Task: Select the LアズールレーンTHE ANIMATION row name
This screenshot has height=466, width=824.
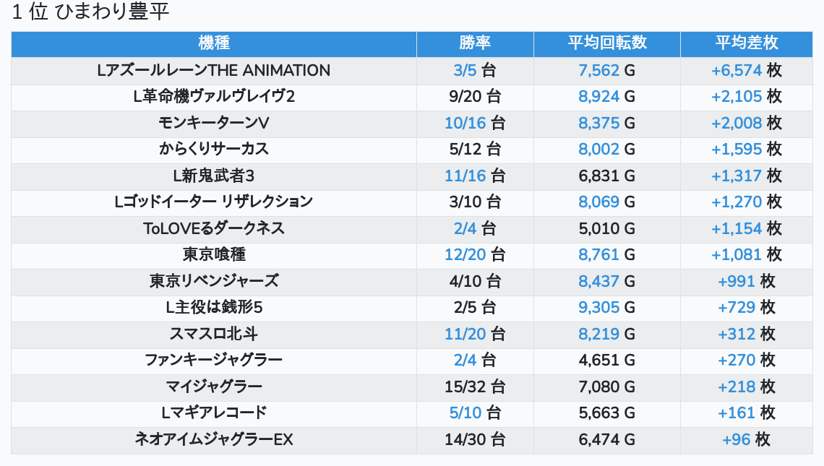Action: (x=214, y=71)
